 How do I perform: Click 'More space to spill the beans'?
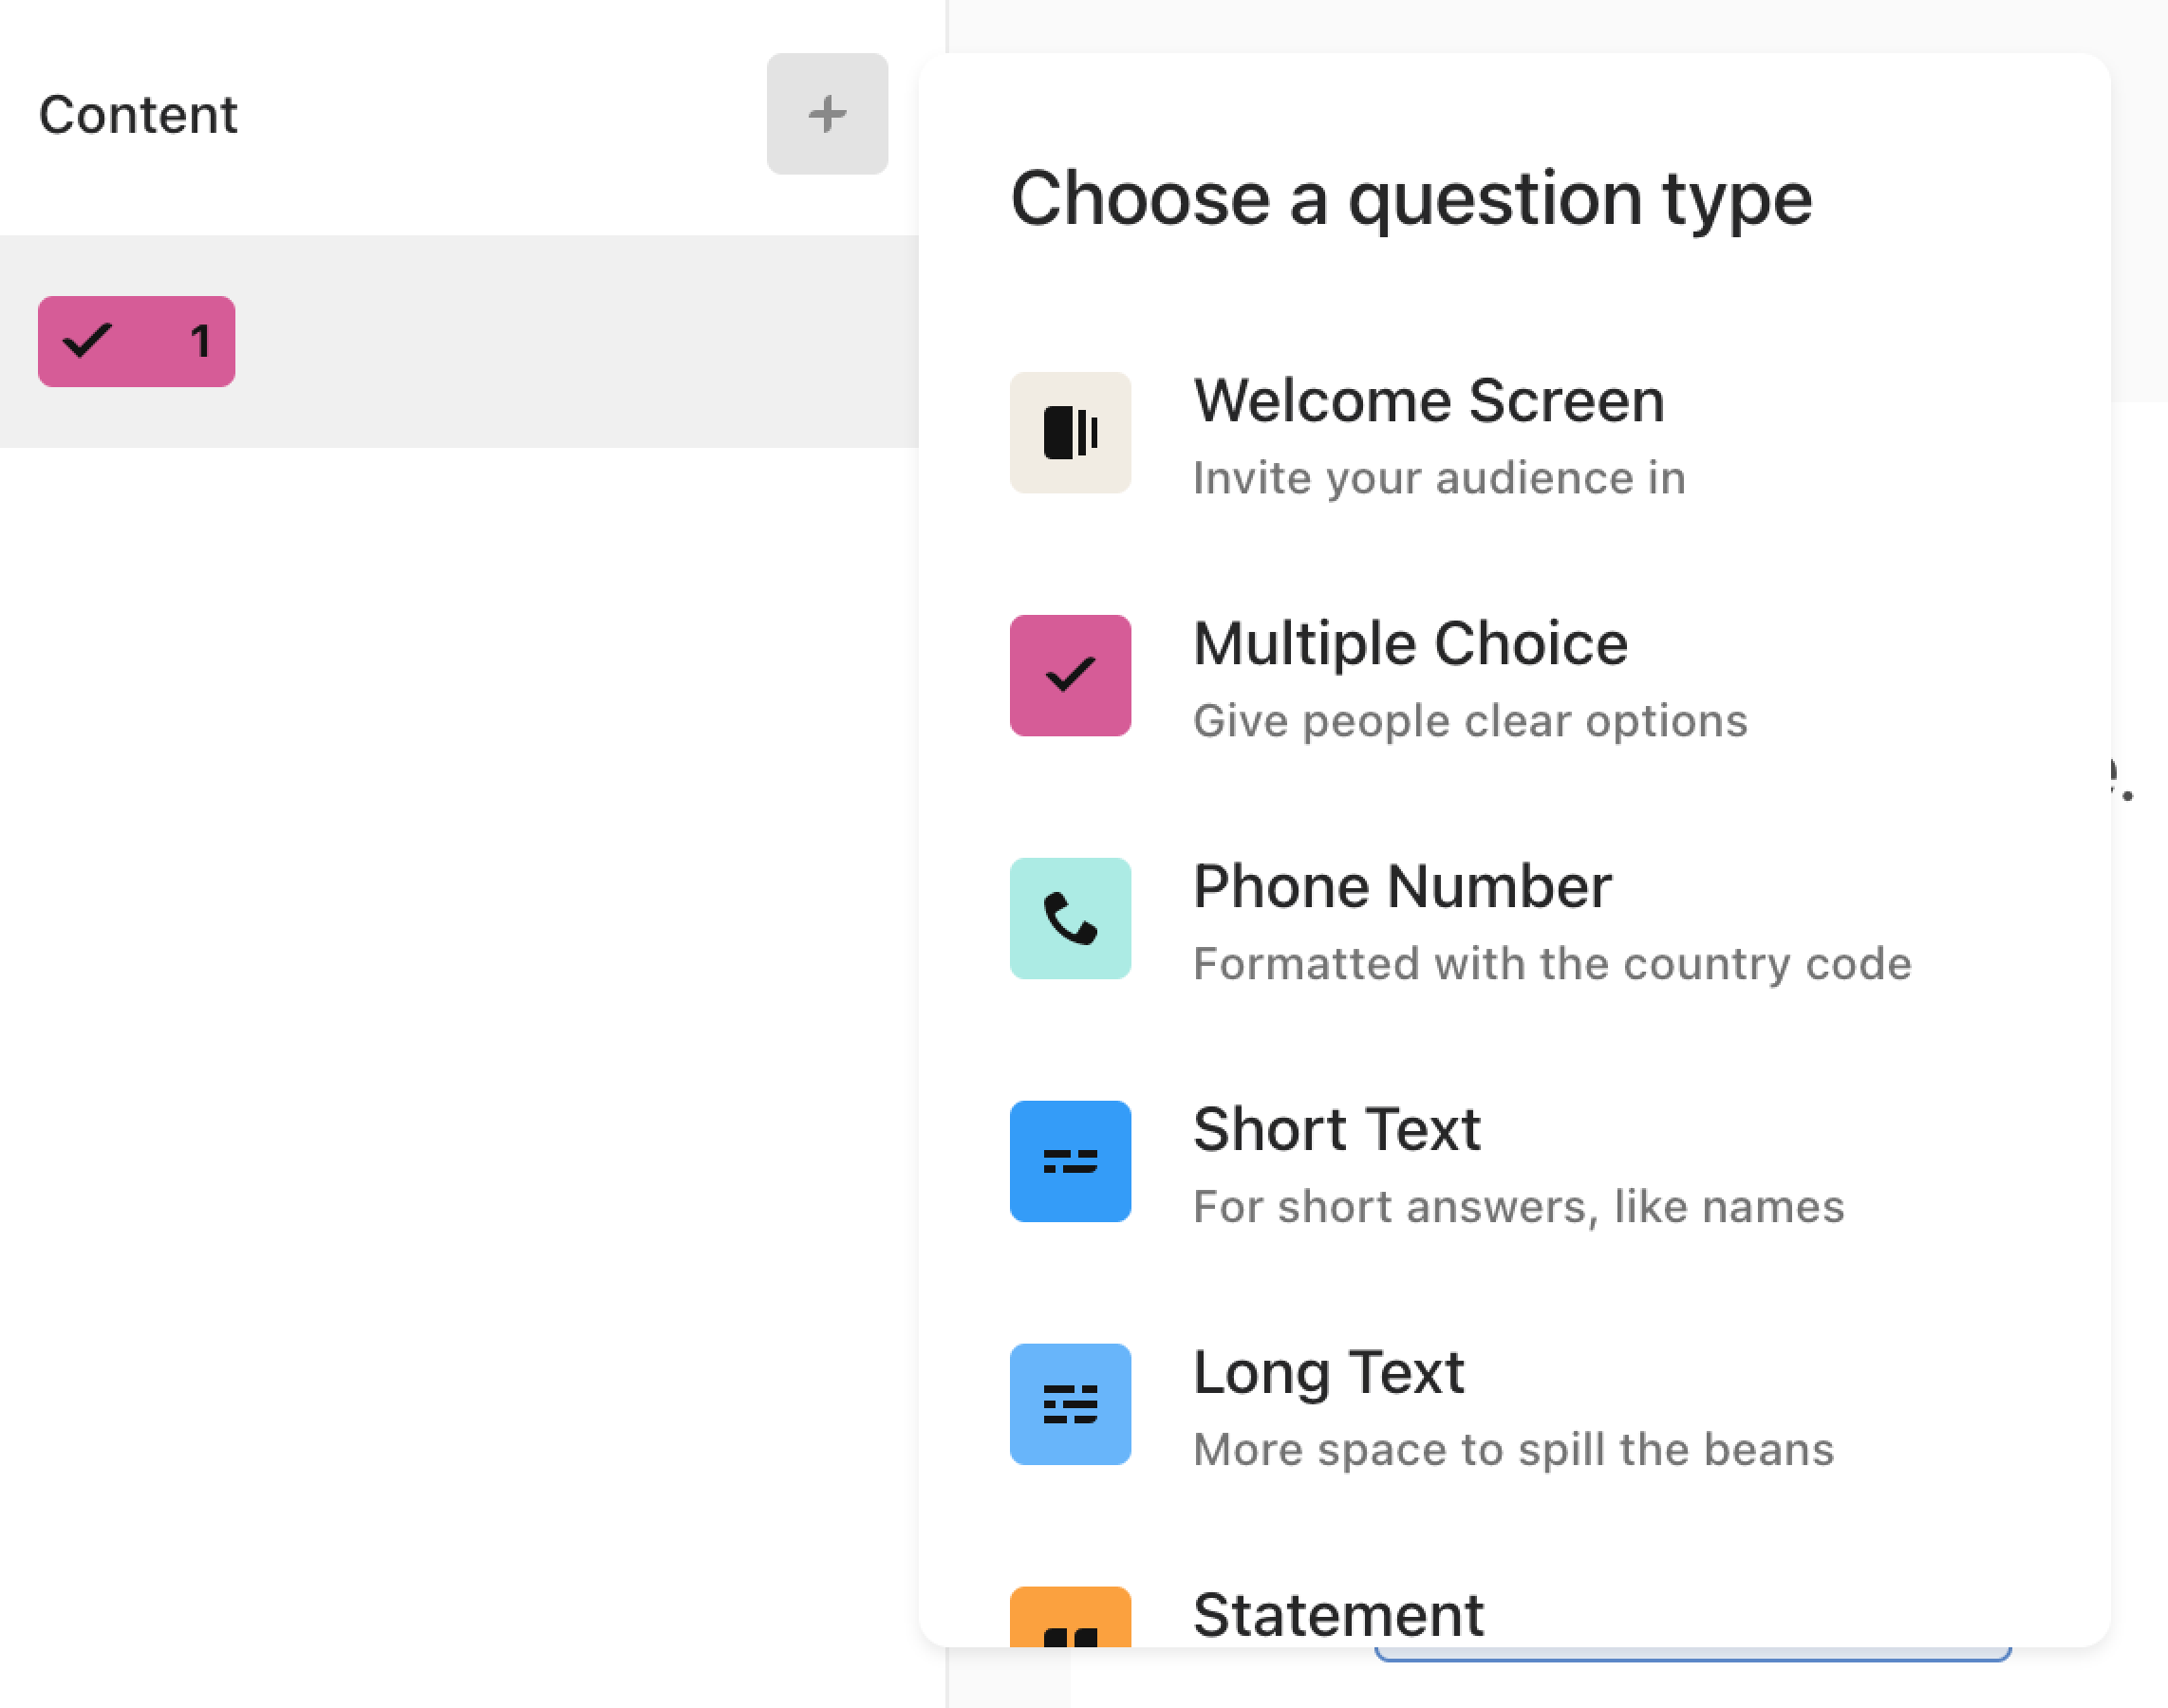(x=1514, y=1450)
